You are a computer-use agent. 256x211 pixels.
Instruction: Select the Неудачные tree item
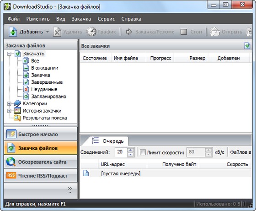tap(44, 89)
